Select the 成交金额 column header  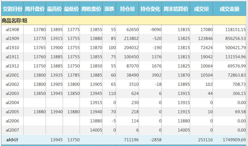(x=229, y=9)
